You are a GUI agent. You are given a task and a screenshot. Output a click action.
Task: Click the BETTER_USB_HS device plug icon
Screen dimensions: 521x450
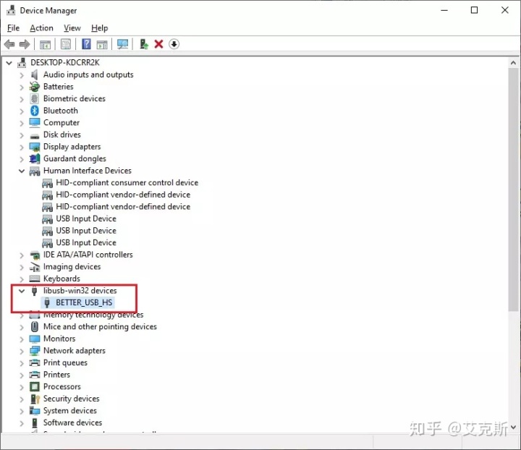coord(47,302)
